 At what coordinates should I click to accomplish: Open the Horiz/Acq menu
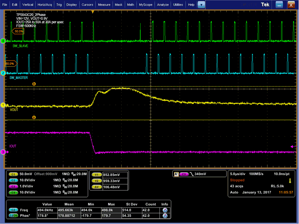point(44,5)
